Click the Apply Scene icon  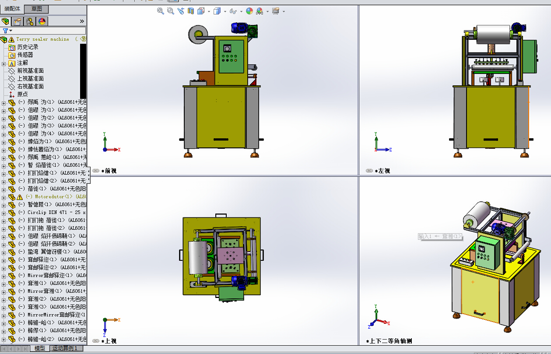click(x=260, y=11)
